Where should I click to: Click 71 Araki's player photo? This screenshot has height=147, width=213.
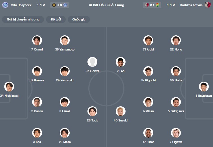point(148,40)
